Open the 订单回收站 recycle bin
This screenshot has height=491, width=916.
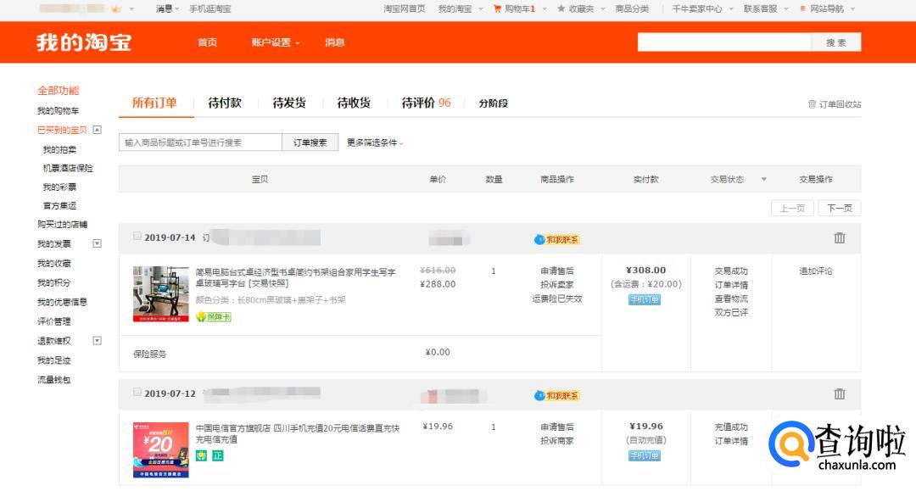[x=834, y=104]
